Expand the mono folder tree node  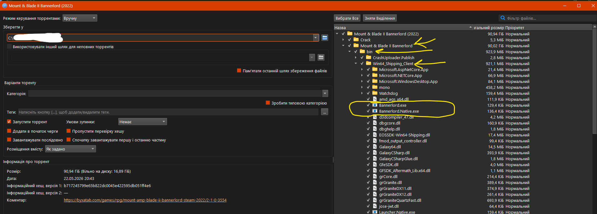pos(362,87)
